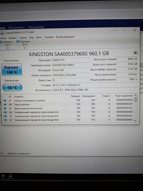The image size is (143, 191).
Task: Click the status dot of attribute 0C
Action: pos(5,108)
